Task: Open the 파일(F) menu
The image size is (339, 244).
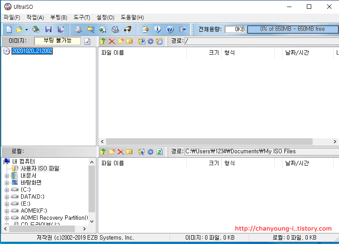Action: pos(12,17)
